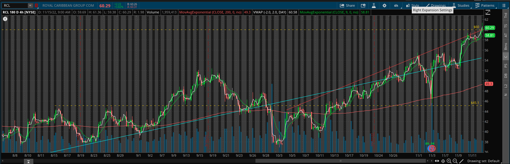Click the RCL 180 D 4h [NYSE] label

click(19, 13)
